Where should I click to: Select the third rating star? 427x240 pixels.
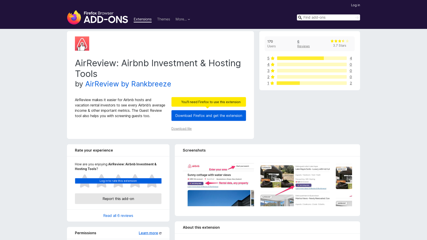118,181
